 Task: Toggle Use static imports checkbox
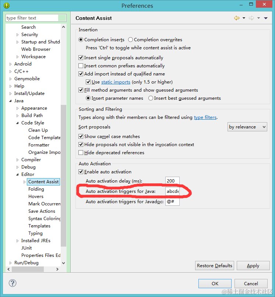coord(88,82)
